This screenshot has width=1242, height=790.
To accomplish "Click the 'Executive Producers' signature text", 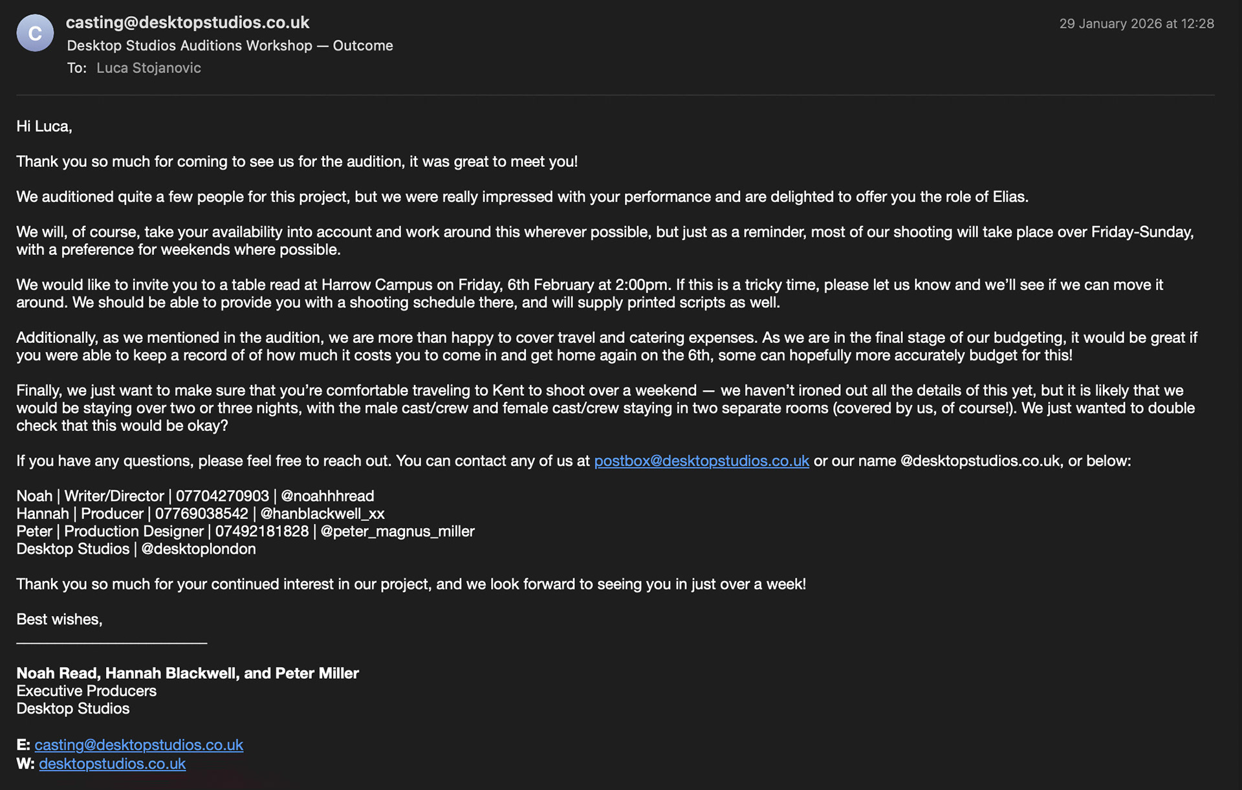I will pyautogui.click(x=87, y=691).
